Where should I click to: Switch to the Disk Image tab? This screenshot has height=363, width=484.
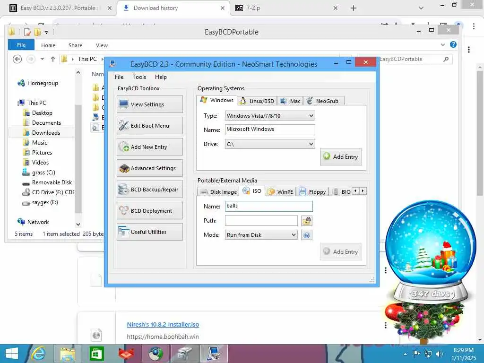click(x=218, y=192)
